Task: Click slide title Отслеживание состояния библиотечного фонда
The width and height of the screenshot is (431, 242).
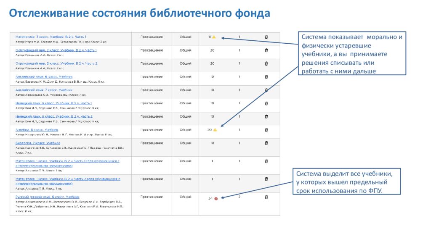Action: (140, 13)
